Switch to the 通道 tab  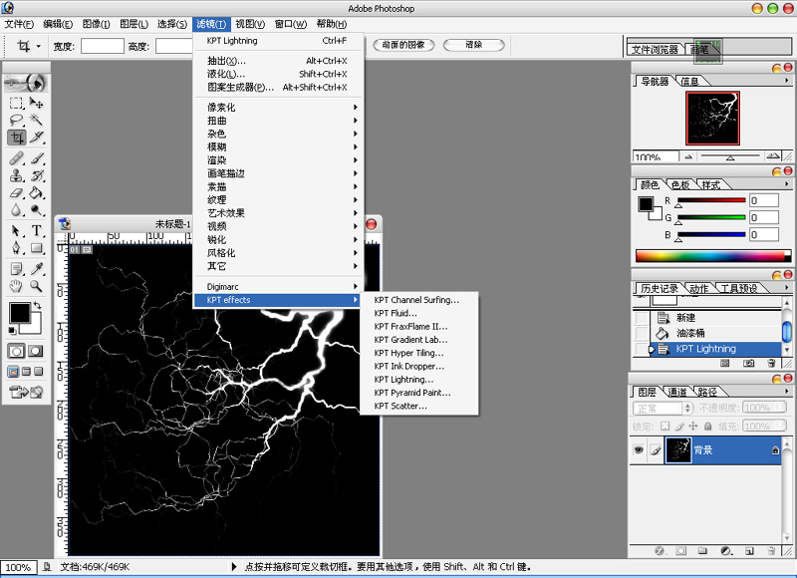(x=677, y=392)
